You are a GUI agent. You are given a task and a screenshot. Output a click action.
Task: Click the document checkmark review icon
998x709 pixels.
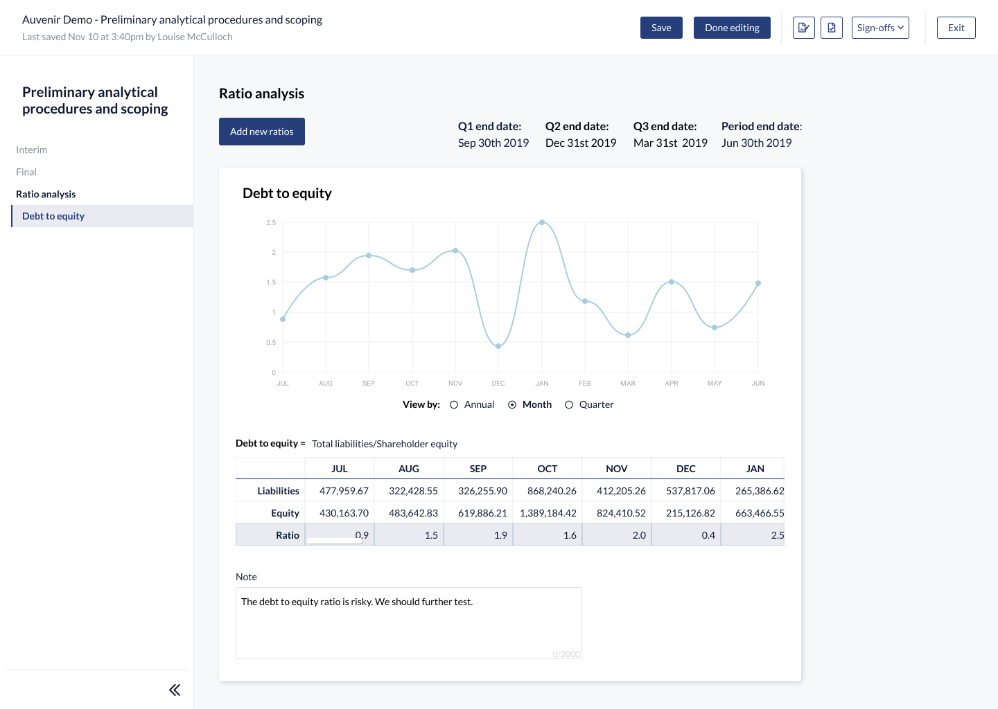832,28
